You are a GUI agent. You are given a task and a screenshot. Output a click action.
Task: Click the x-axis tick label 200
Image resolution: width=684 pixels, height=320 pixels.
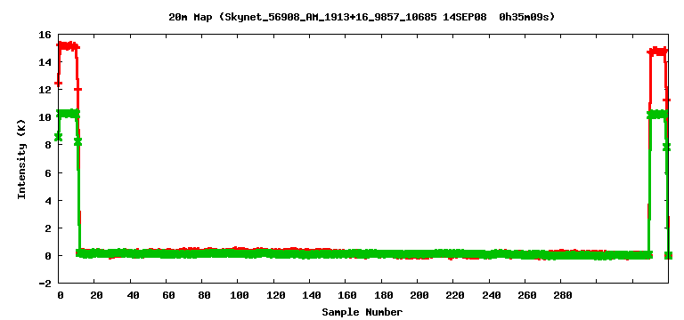[x=418, y=295]
